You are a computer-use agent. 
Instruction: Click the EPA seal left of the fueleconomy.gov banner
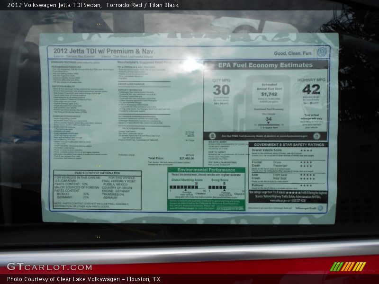pos(212,136)
